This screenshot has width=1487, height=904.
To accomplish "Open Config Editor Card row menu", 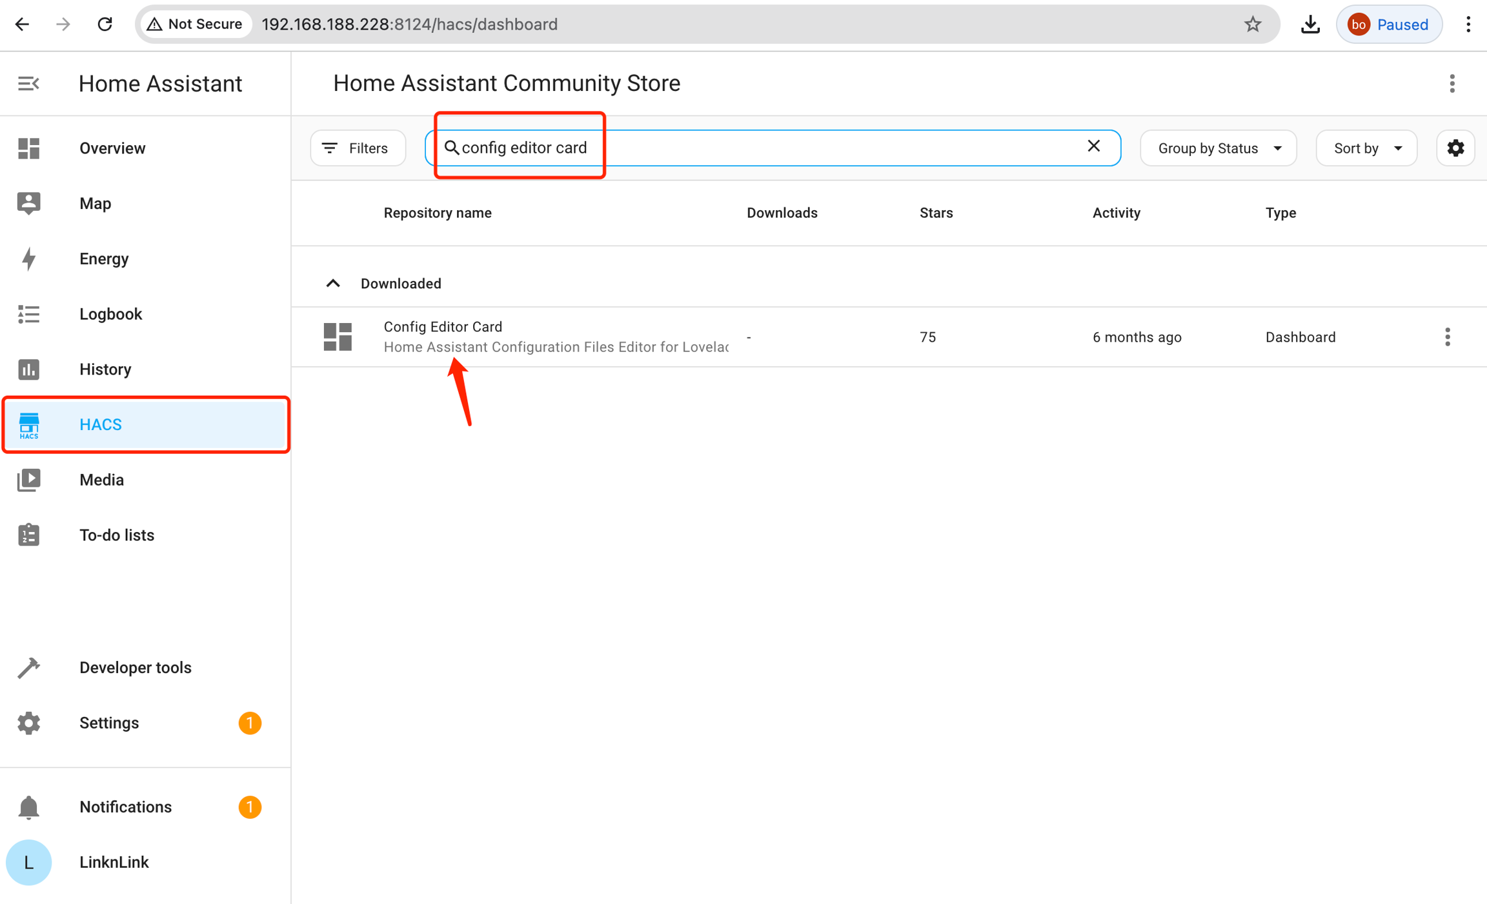I will [1447, 337].
